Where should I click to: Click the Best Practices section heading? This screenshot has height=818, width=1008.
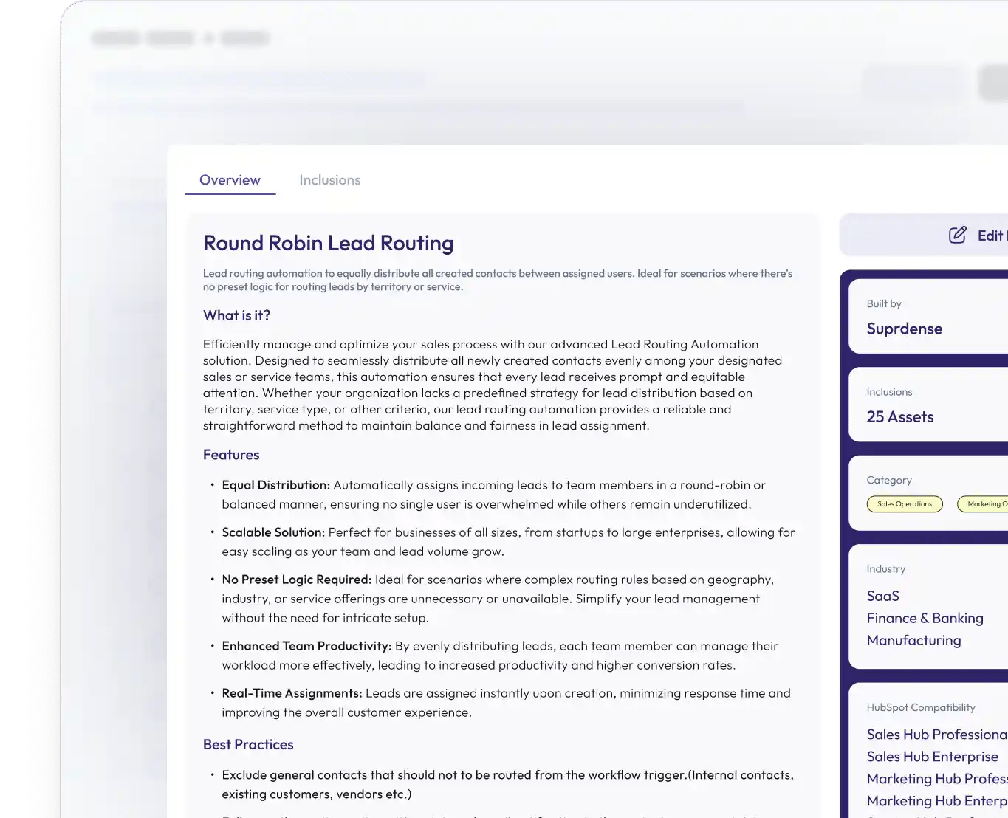(248, 745)
